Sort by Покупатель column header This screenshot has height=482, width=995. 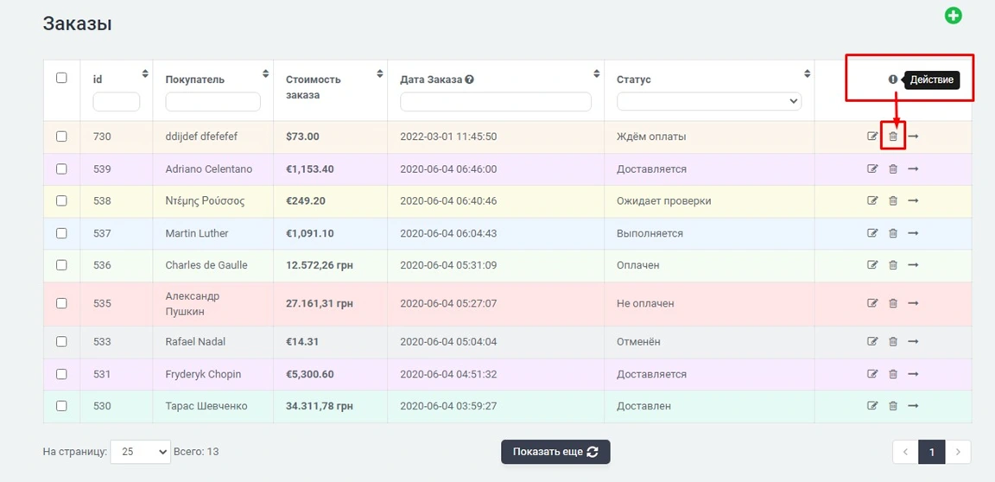pyautogui.click(x=265, y=74)
